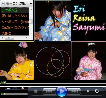Viewport: 106px width, 98px height.
Task: Click the pink kimono girl photo
Action: pos(89,61)
